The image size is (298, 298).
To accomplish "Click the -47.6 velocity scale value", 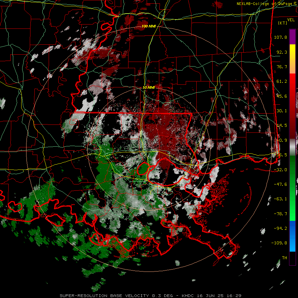I will pyautogui.click(x=280, y=184).
